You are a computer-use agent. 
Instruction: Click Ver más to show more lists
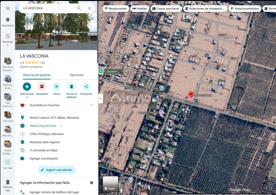[7, 161]
